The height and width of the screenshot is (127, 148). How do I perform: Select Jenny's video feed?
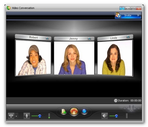74,58
